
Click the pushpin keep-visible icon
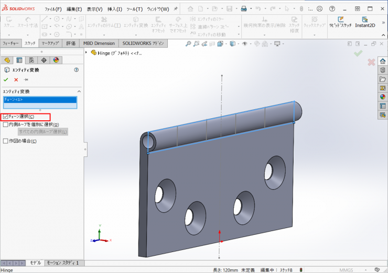click(x=26, y=79)
